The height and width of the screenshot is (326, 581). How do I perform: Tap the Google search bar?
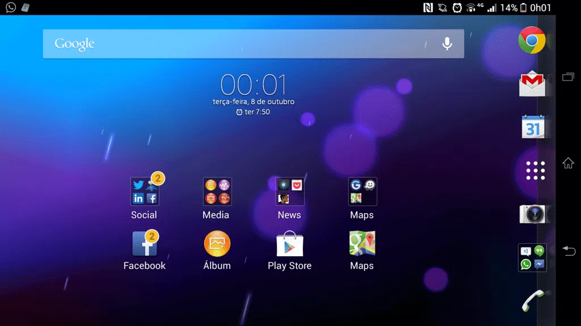tap(238, 44)
